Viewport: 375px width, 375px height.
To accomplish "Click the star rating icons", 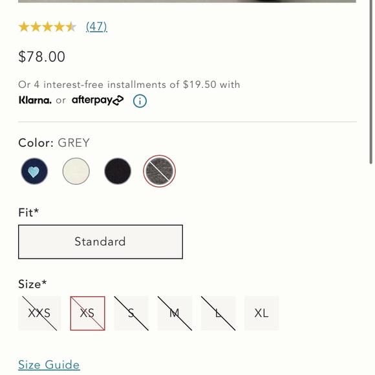I will coord(48,27).
